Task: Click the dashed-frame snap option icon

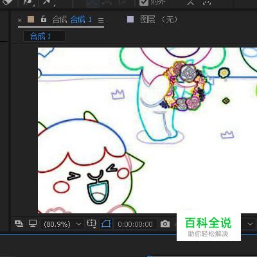Action: pyautogui.click(x=206, y=2)
